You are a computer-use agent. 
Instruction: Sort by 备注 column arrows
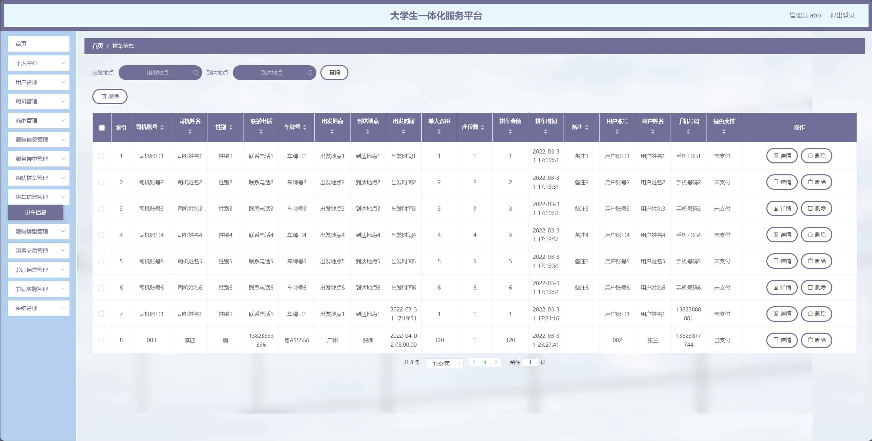(587, 127)
